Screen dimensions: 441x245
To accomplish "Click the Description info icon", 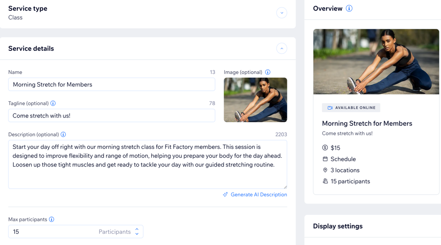I will point(63,135).
